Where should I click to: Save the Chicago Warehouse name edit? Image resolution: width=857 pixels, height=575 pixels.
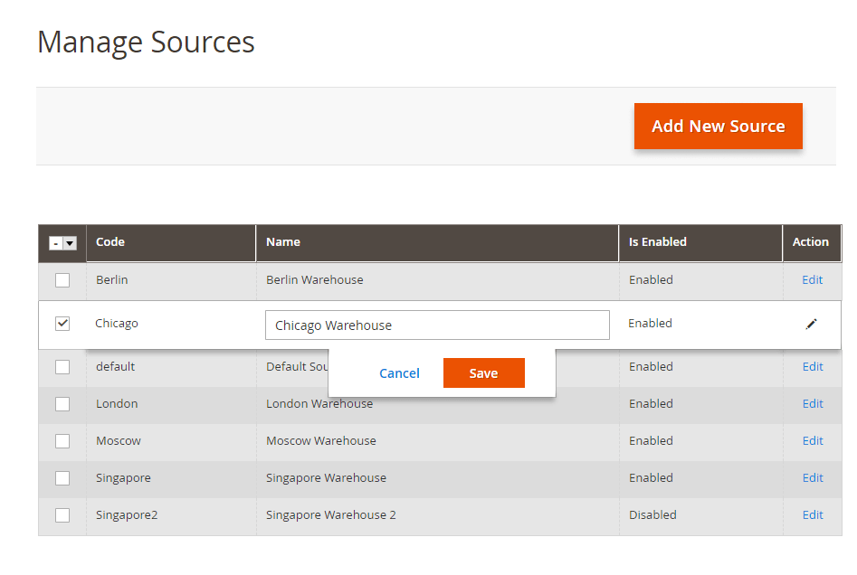(x=483, y=372)
